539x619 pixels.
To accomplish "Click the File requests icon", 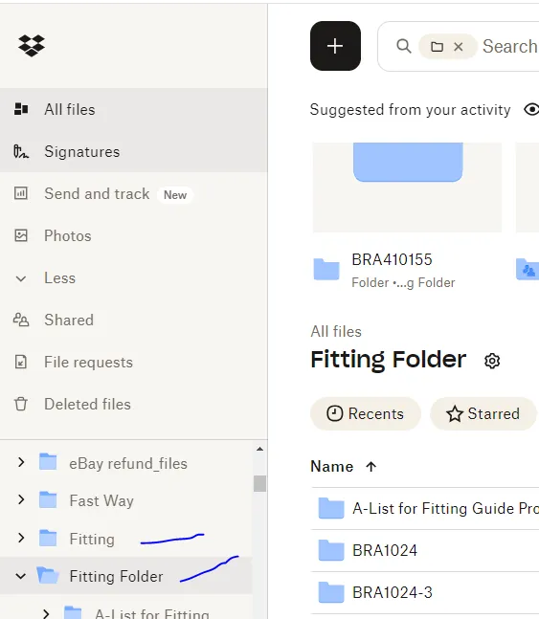I will (21, 362).
